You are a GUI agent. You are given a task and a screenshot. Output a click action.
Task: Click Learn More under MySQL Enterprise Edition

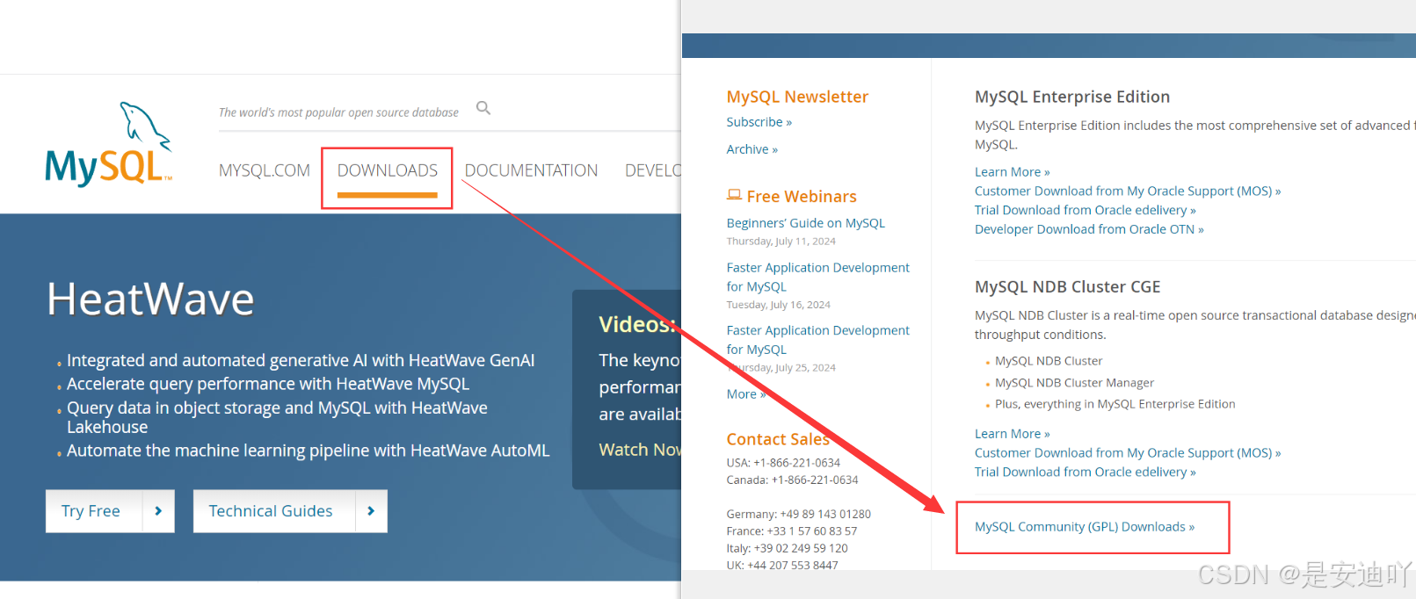(x=1013, y=172)
